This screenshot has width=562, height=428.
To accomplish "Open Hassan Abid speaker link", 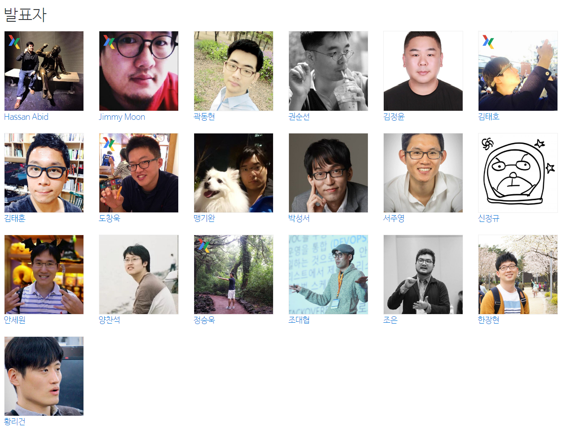I will coord(26,117).
